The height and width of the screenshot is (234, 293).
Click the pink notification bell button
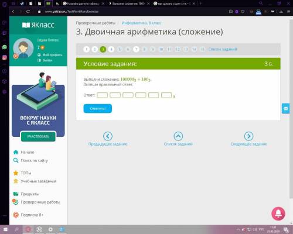coord(278,214)
